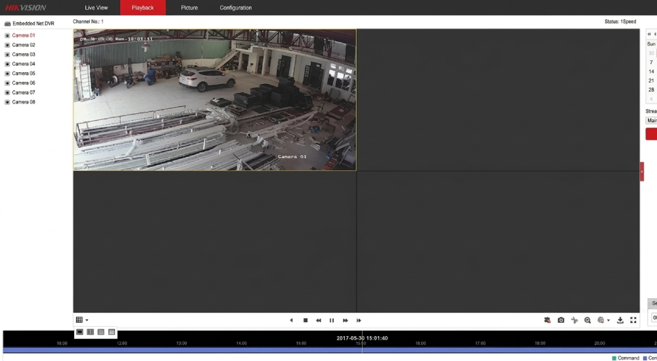Click the palette icon beside the magnifier
657x361 pixels.
(x=600, y=320)
